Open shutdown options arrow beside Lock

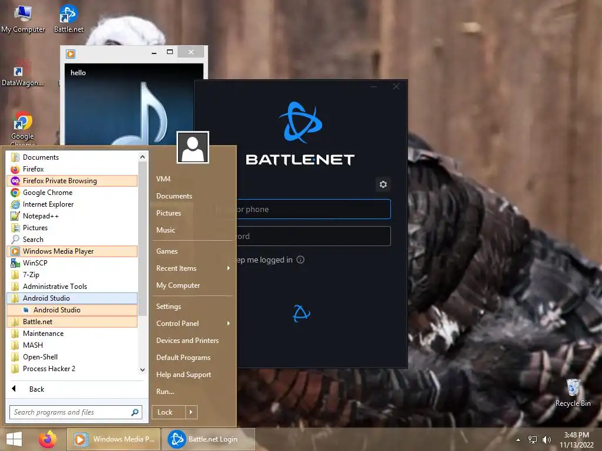pos(191,412)
